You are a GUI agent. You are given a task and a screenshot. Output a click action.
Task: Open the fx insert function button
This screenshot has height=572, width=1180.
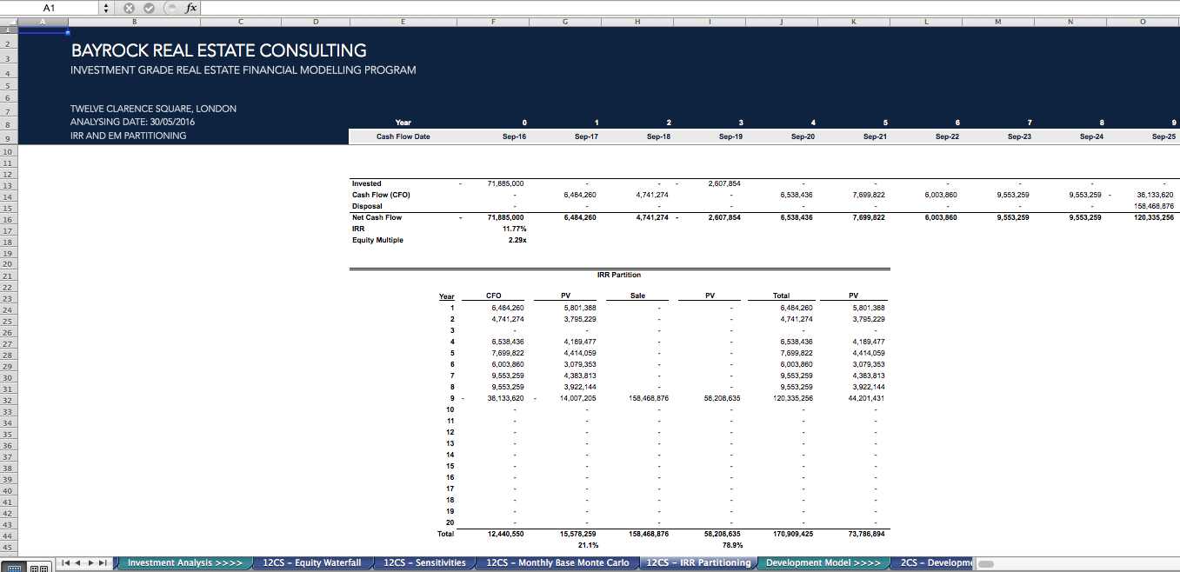coord(190,8)
